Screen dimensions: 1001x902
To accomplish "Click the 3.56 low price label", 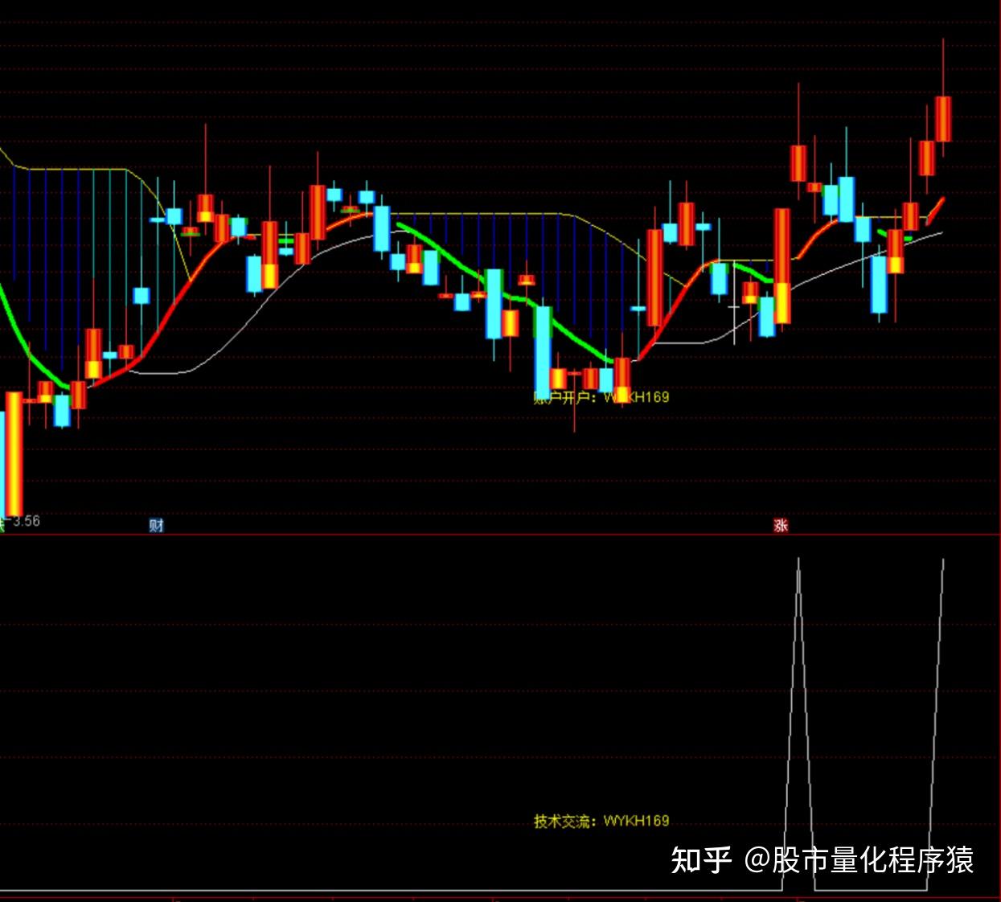I will point(26,521).
